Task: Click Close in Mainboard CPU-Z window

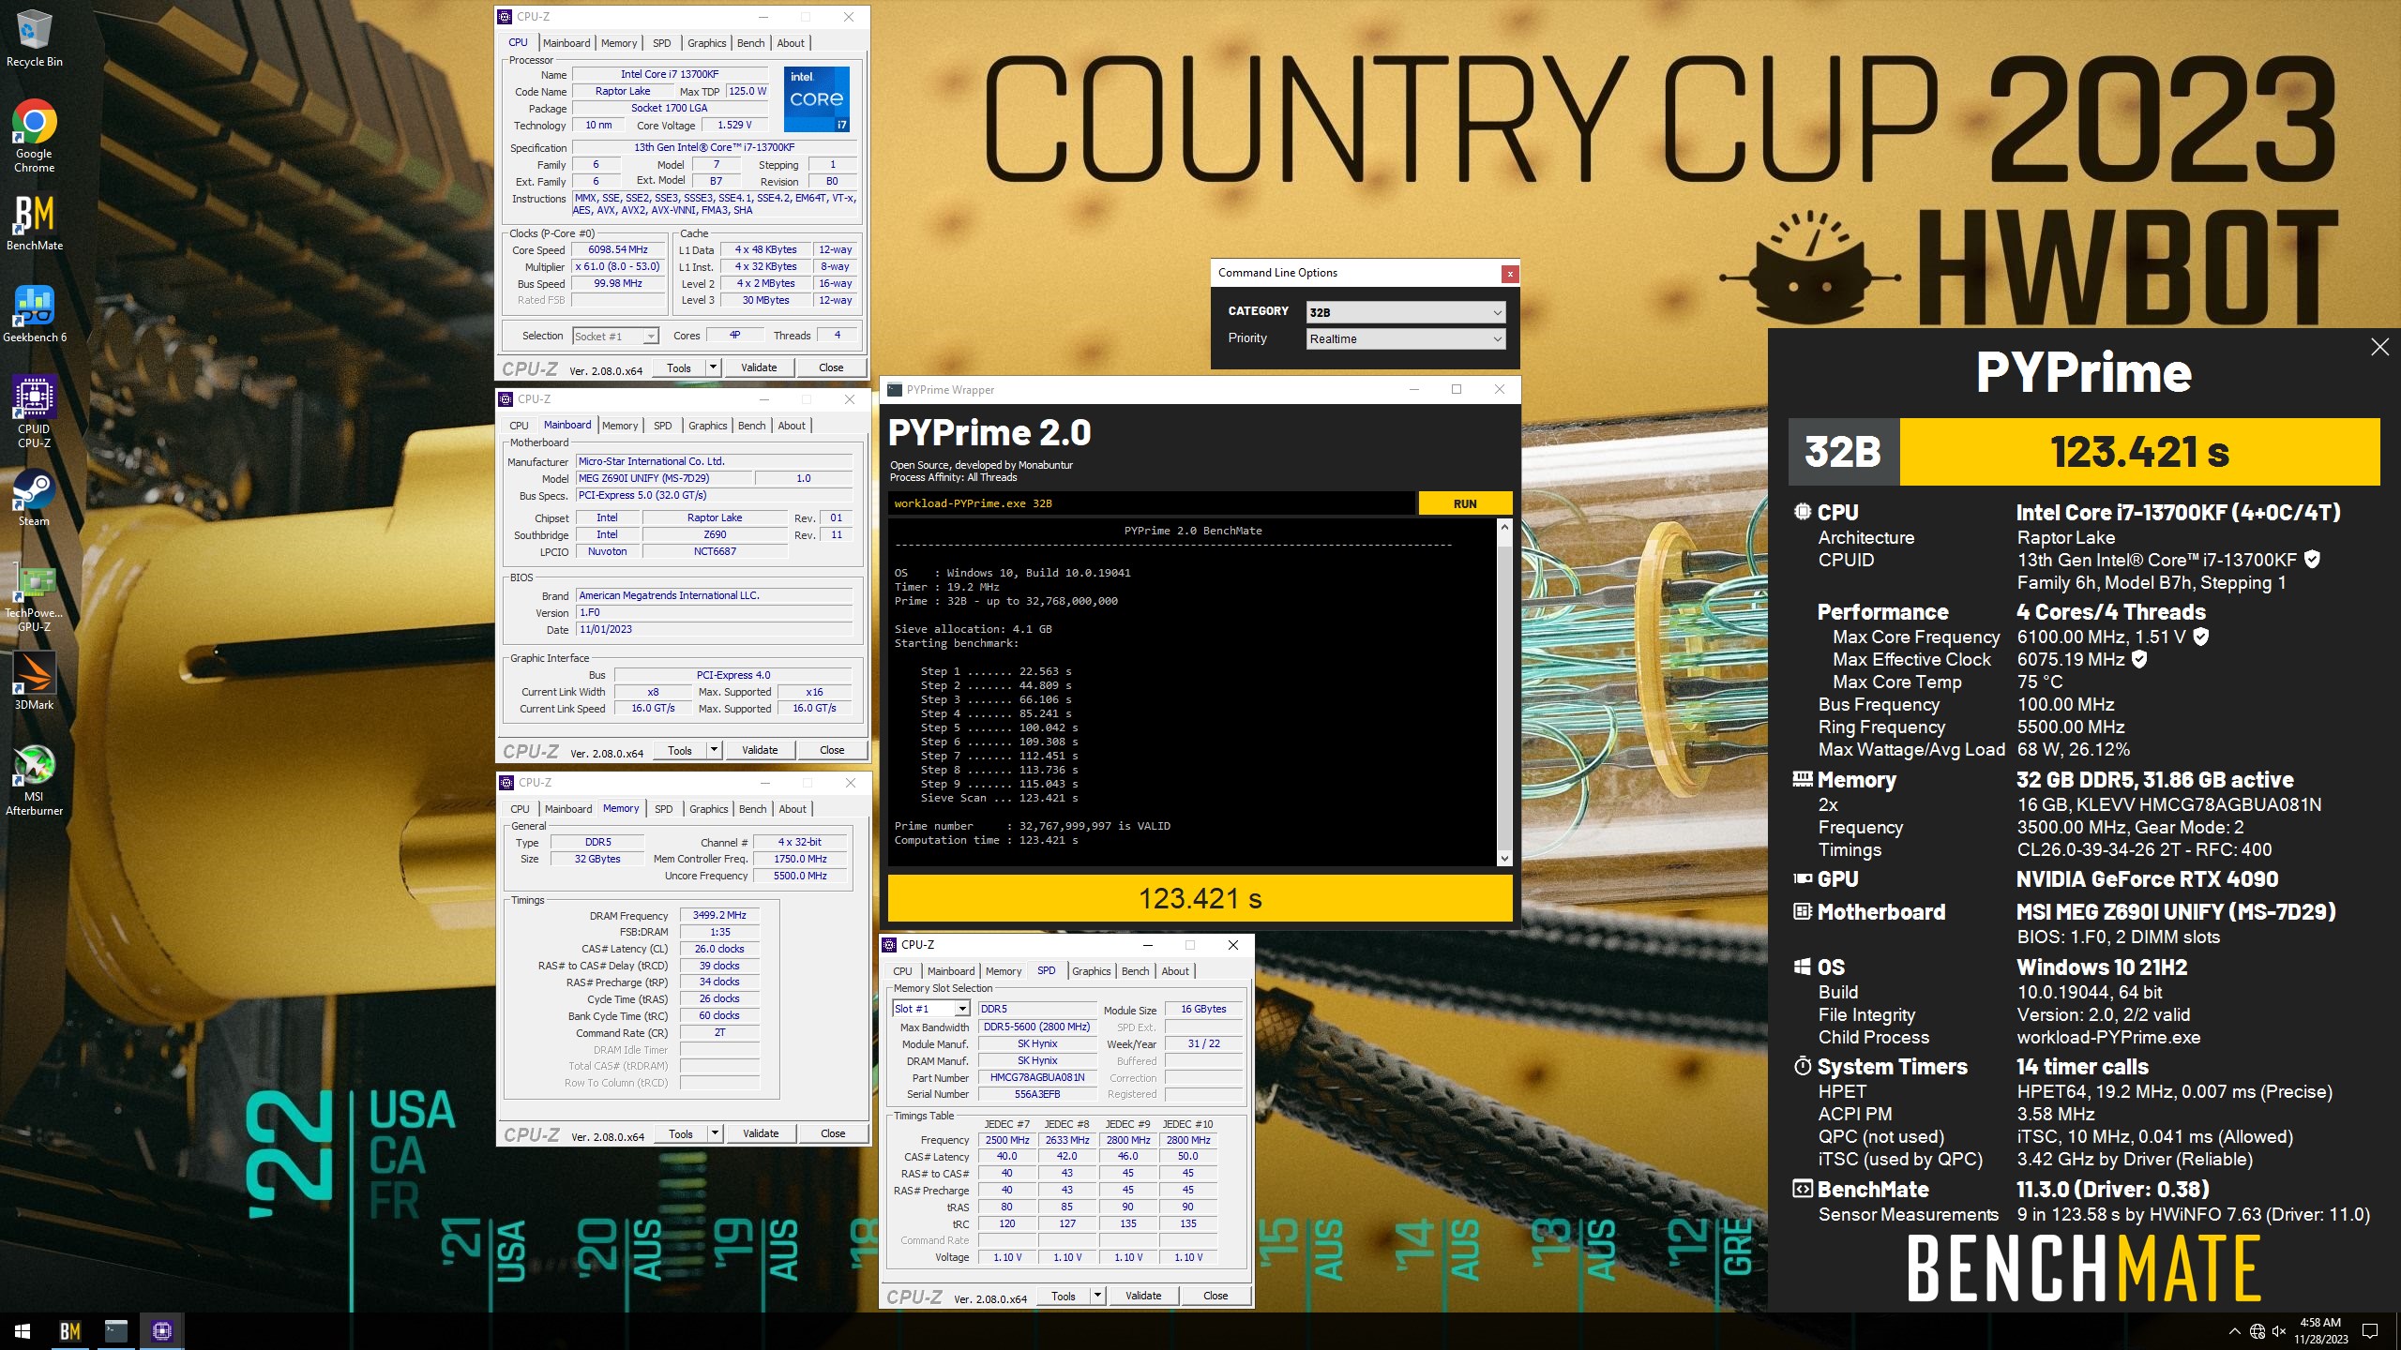Action: (x=832, y=750)
